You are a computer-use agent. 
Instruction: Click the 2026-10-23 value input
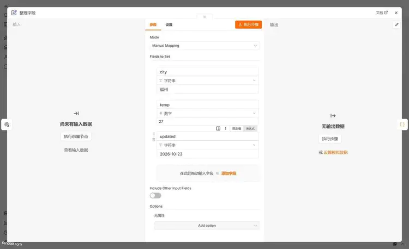207,154
